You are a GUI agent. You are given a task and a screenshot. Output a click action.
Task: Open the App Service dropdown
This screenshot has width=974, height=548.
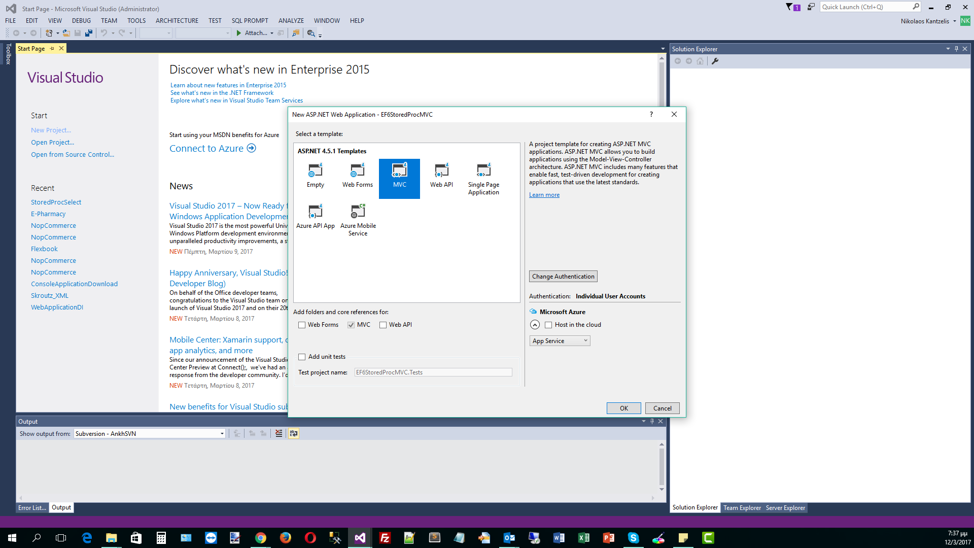click(x=560, y=341)
